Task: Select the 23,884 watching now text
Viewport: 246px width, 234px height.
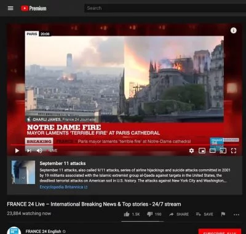Action: [x=29, y=214]
